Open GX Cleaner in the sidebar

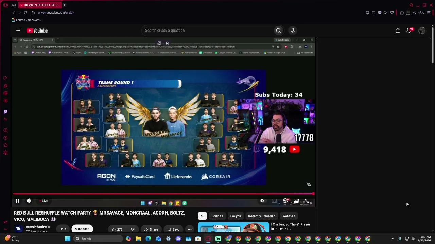[x=5, y=86]
